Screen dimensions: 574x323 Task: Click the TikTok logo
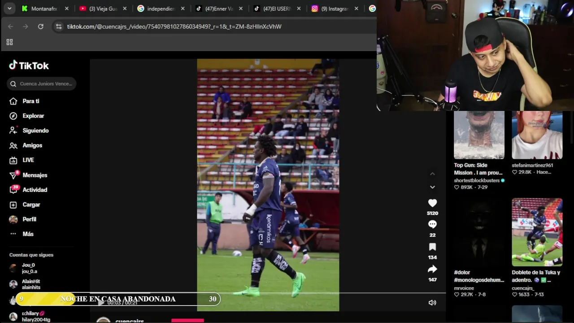[x=29, y=65]
